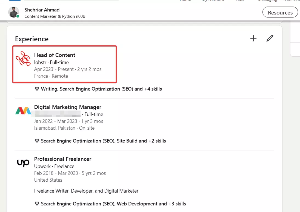The image size is (300, 212).
Task: Select 'lobstr · Full-time' text
Action: click(x=52, y=62)
